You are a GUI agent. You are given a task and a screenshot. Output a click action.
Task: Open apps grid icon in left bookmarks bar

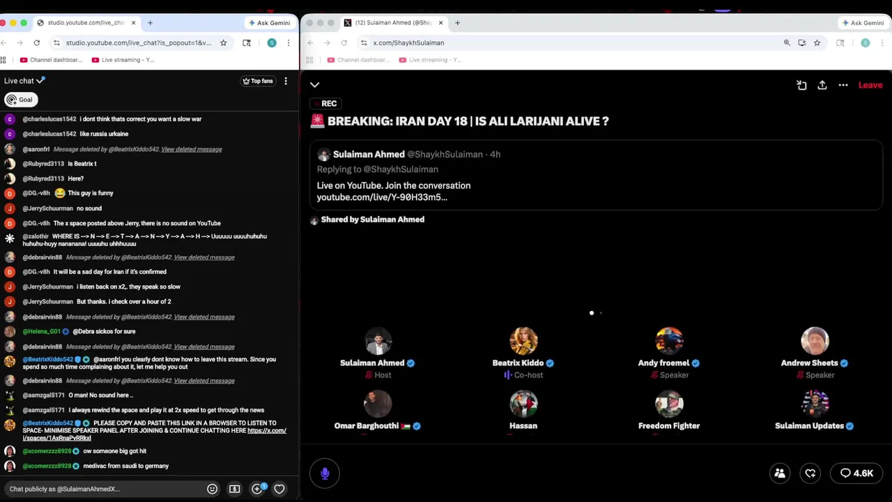pos(3,60)
